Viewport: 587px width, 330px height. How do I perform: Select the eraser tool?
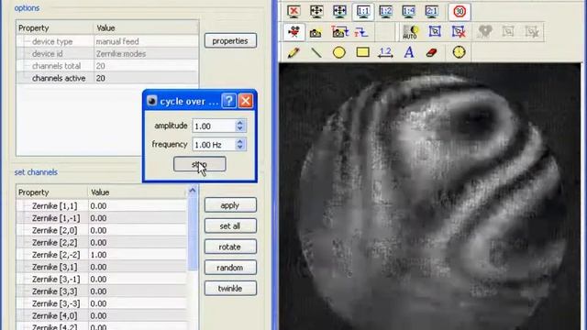click(x=432, y=52)
